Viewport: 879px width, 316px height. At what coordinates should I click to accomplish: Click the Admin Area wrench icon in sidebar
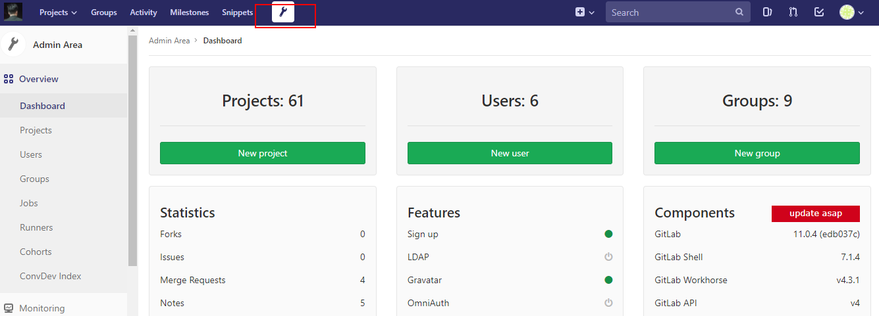click(x=13, y=45)
